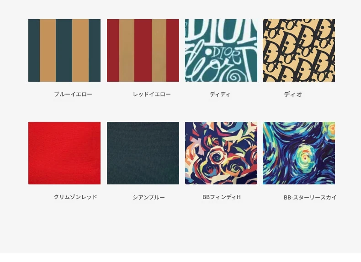This screenshot has height=262, width=361.
Task: Choose the beige Dior monogram pattern swatch
Action: point(299,50)
